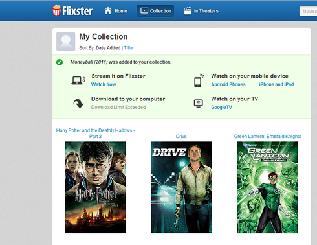
Task: Click the Home house icon
Action: click(108, 10)
